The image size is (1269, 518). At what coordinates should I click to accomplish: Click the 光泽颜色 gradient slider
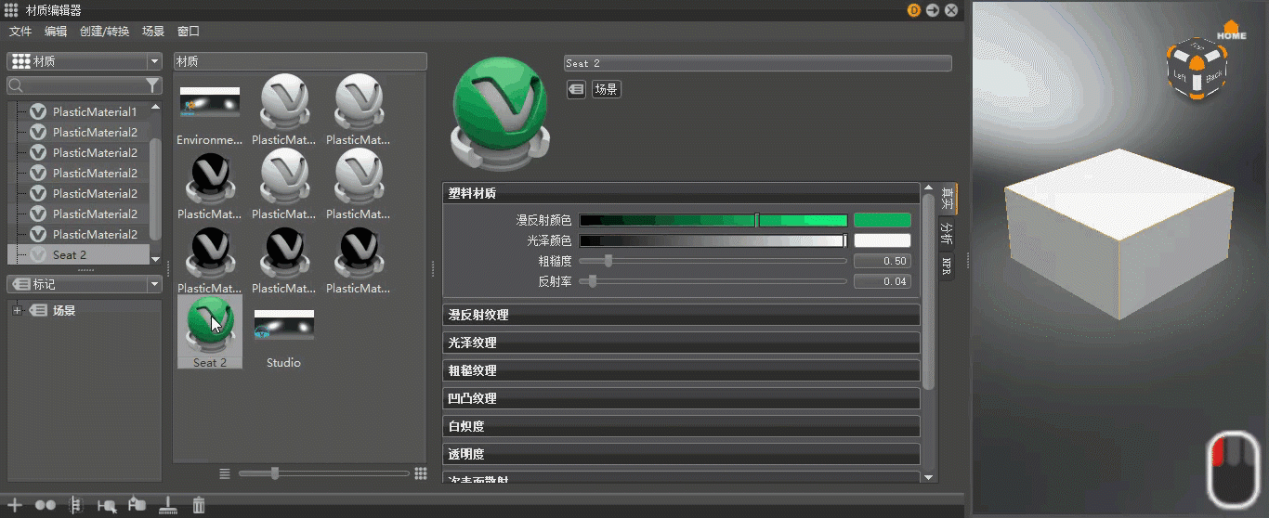click(713, 240)
